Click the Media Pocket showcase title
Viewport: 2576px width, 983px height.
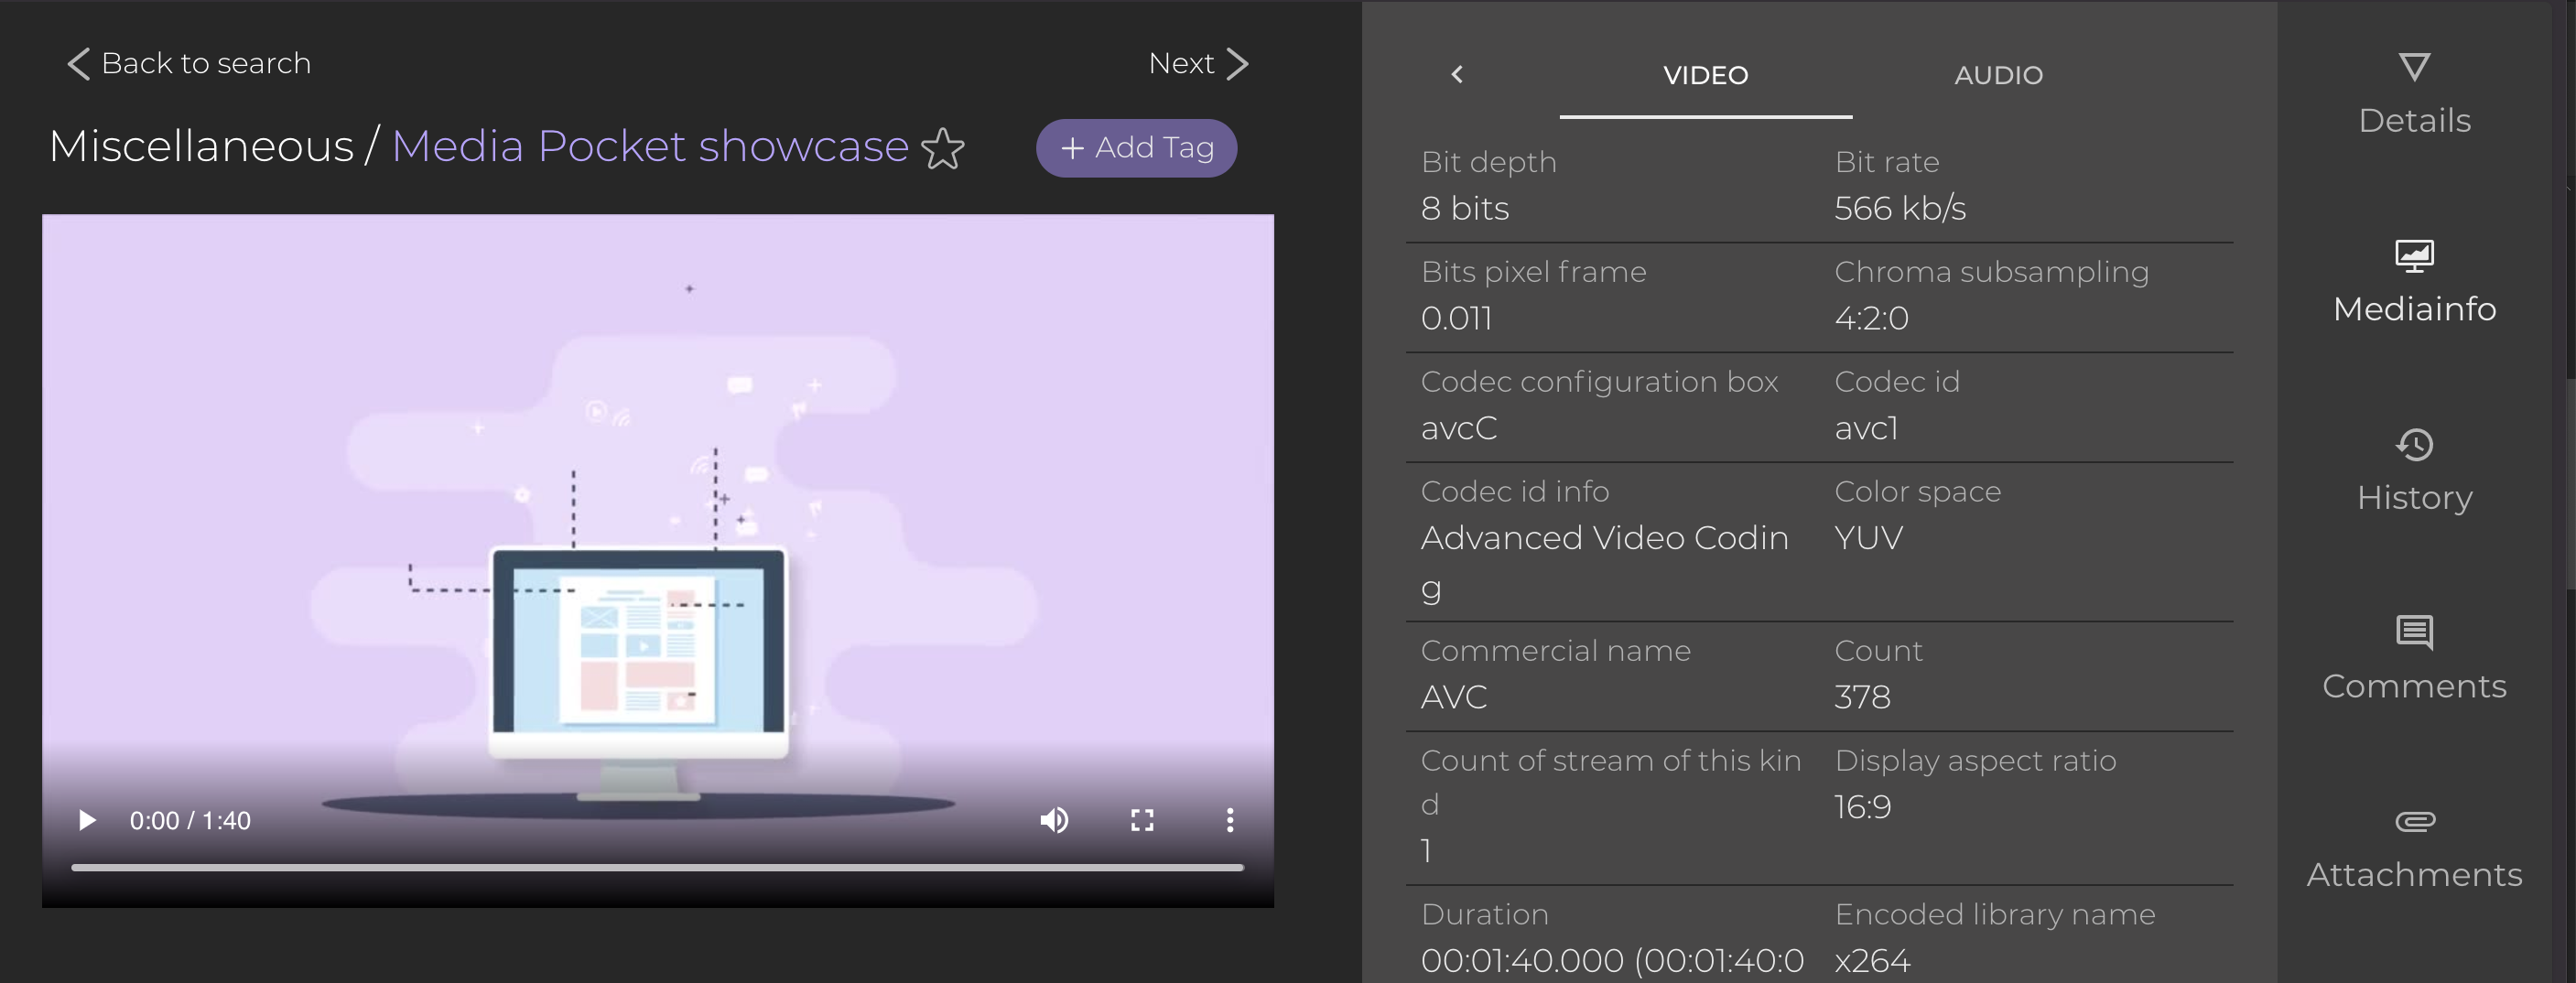point(650,147)
